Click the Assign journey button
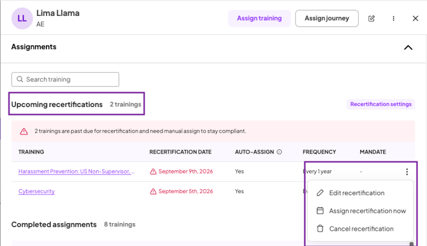 coord(327,18)
